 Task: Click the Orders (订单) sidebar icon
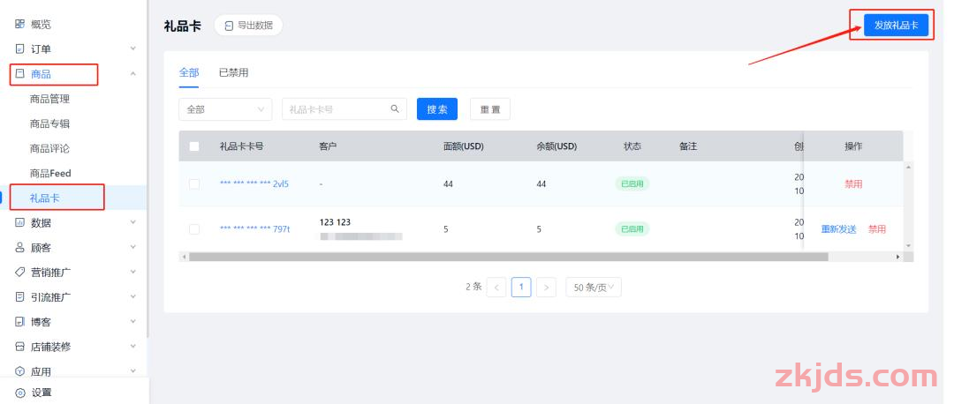coord(19,49)
